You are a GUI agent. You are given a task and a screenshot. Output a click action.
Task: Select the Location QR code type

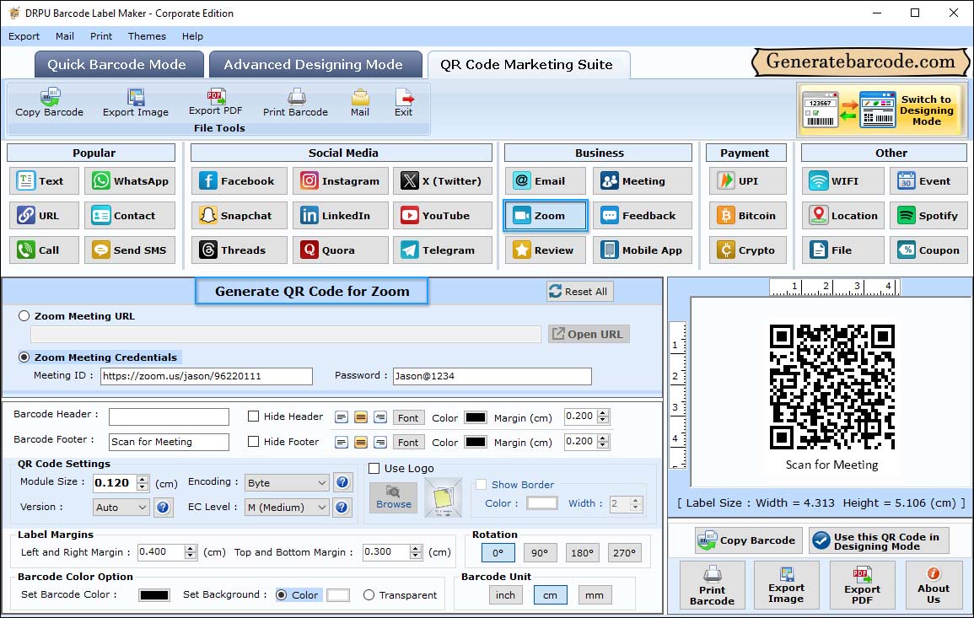(842, 216)
